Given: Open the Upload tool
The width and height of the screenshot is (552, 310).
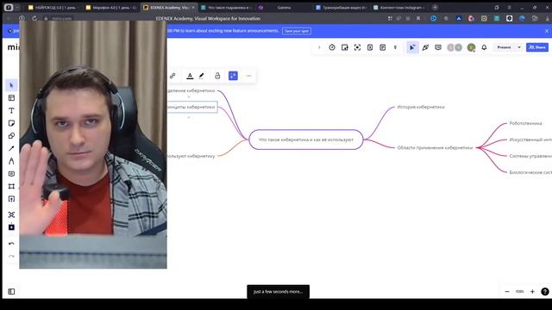Looking at the screenshot, I should [11, 199].
